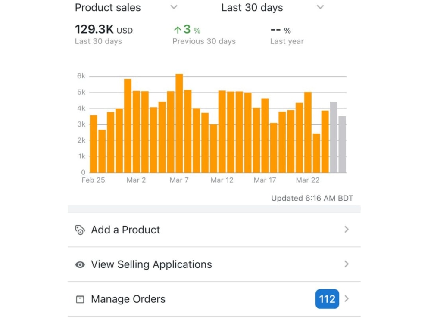
Task: Click the green upward trend arrow
Action: pos(177,30)
